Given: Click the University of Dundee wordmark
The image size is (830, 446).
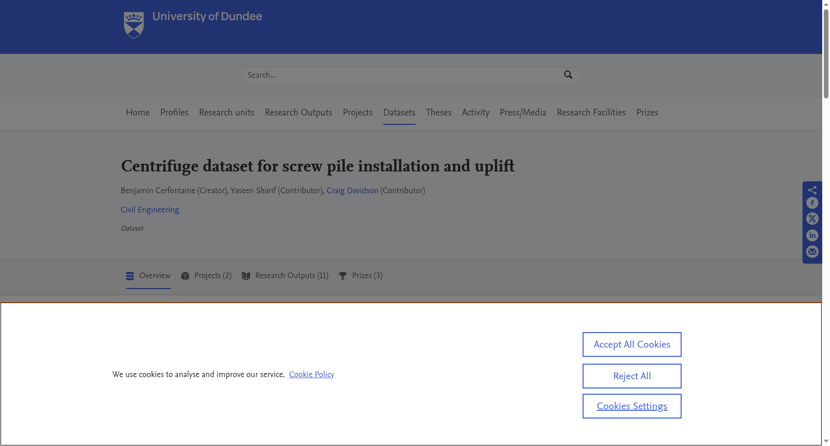Looking at the screenshot, I should pos(207,17).
